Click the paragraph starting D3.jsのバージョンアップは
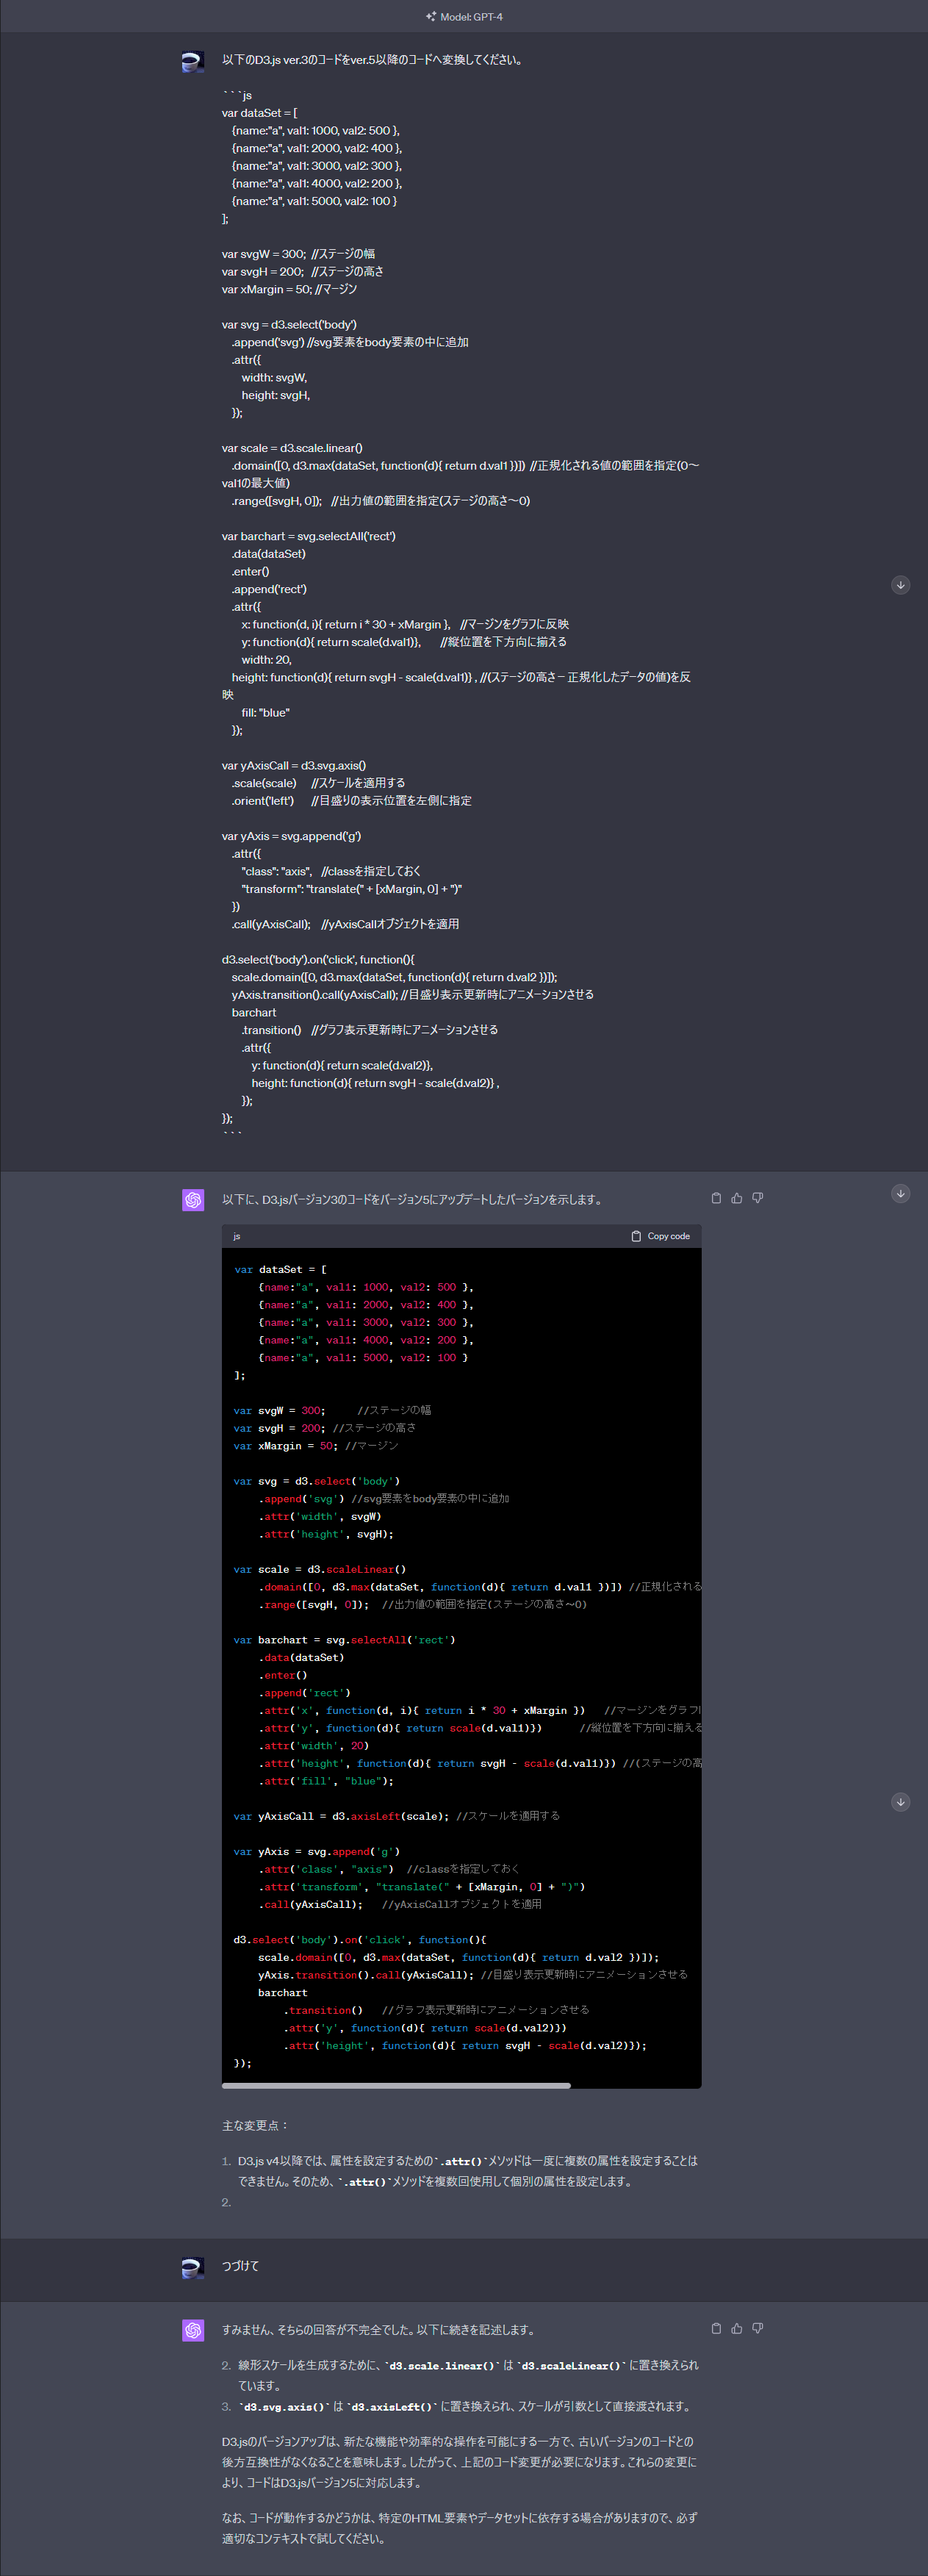 click(x=459, y=2462)
